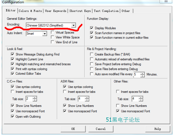
Task: Open Help for configuration
Action: pos(157,129)
